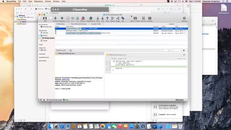231x130 pixels.
Task: Click the red Remove toolbar icon
Action: [83, 18]
